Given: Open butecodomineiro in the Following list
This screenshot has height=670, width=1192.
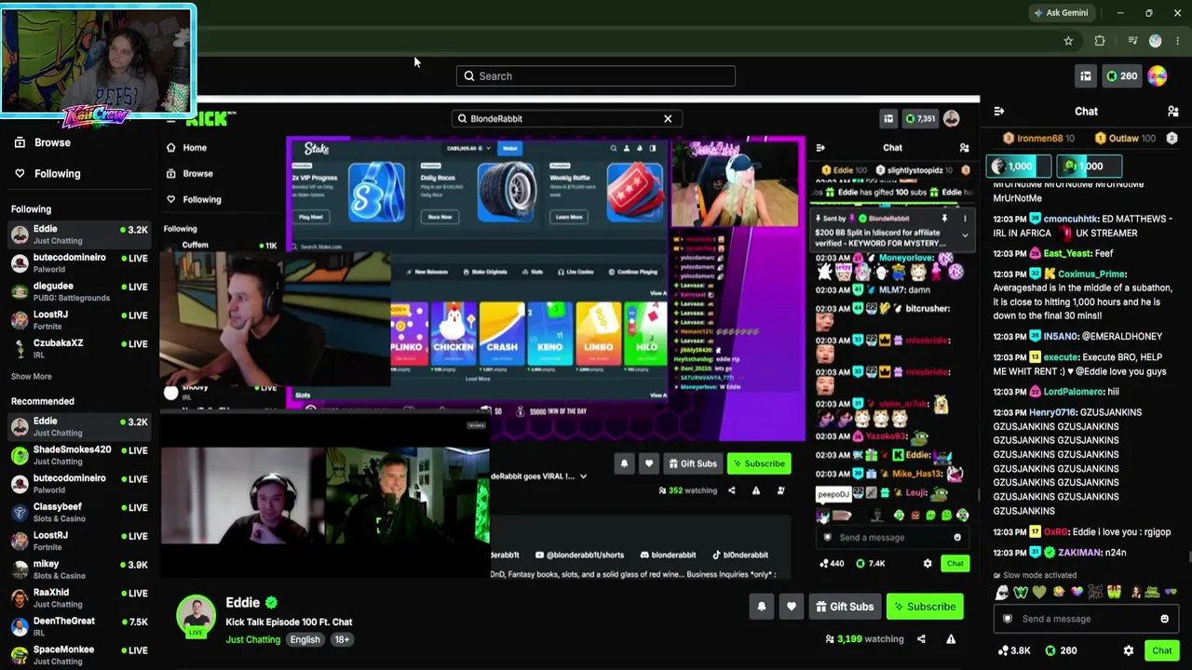Looking at the screenshot, I should [78, 263].
